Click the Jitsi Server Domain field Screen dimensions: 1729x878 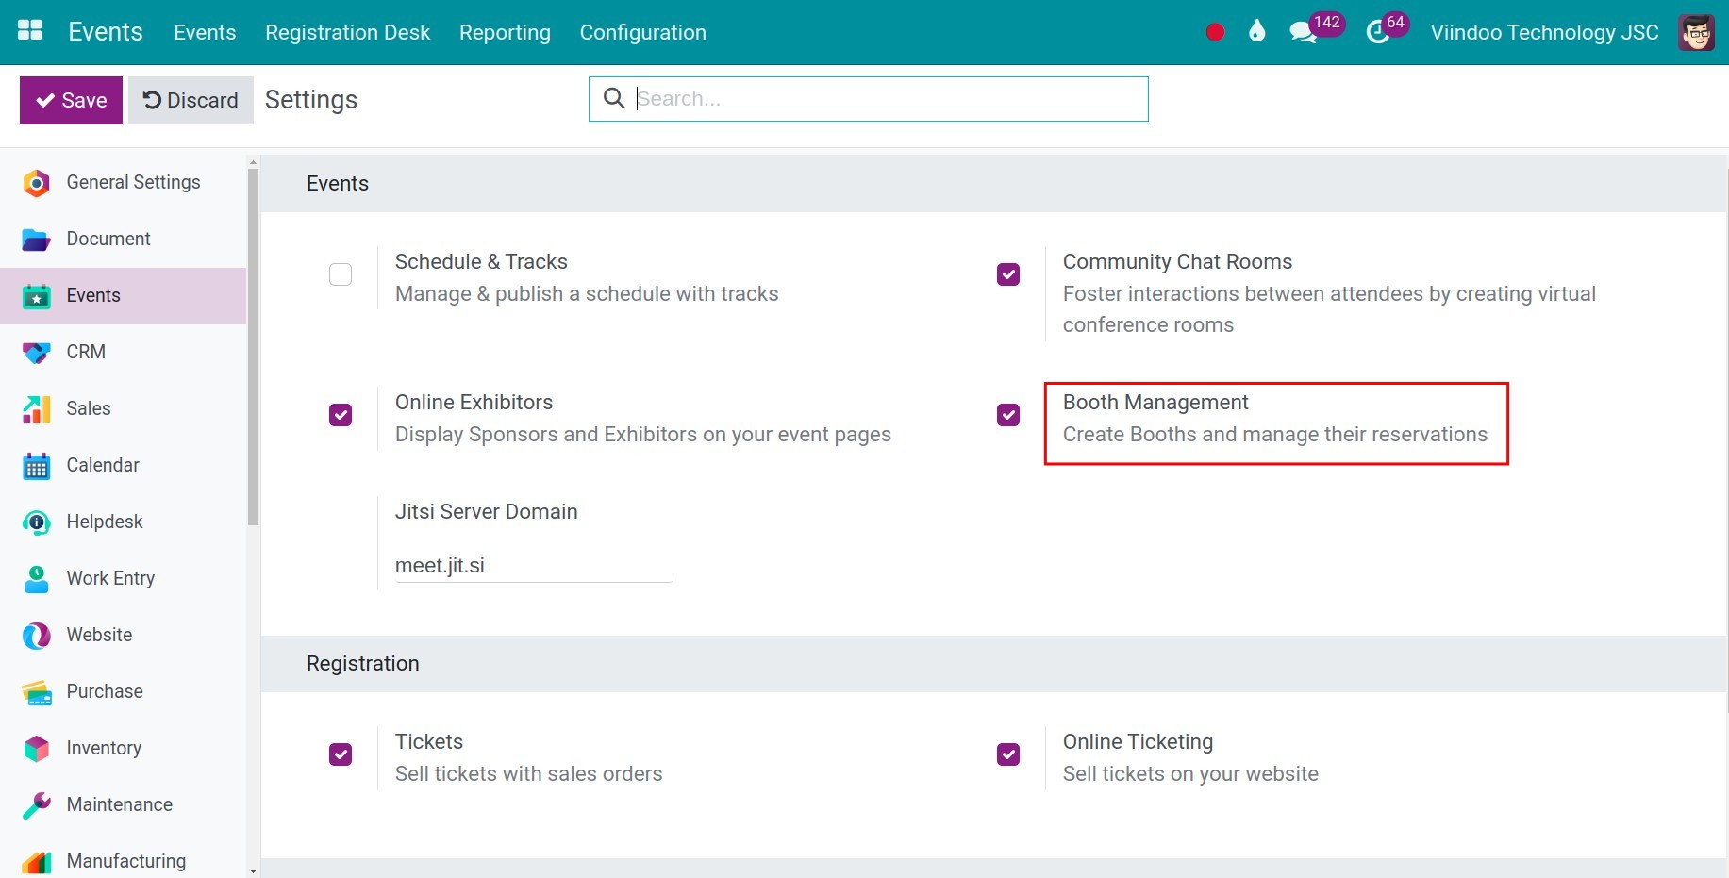(534, 565)
